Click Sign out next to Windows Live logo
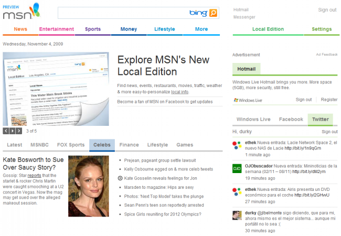This screenshot has width=341, height=236. tap(304, 100)
